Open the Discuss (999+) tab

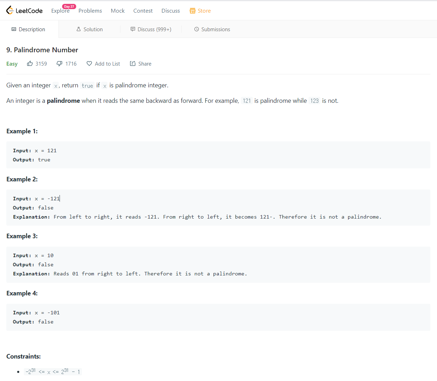(x=151, y=29)
